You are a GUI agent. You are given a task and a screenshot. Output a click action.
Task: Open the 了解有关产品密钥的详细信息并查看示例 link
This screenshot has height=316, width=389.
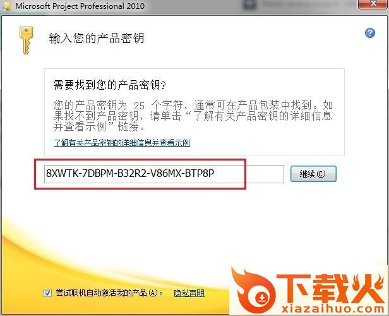(x=122, y=142)
